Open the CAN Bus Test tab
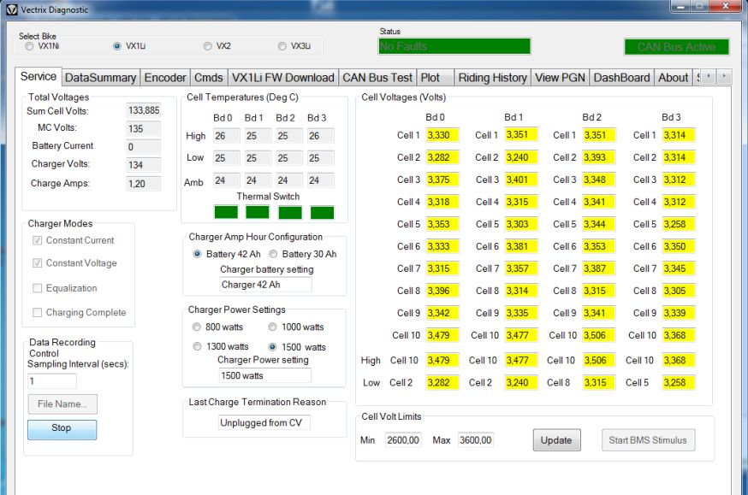The width and height of the screenshot is (748, 495). point(377,78)
